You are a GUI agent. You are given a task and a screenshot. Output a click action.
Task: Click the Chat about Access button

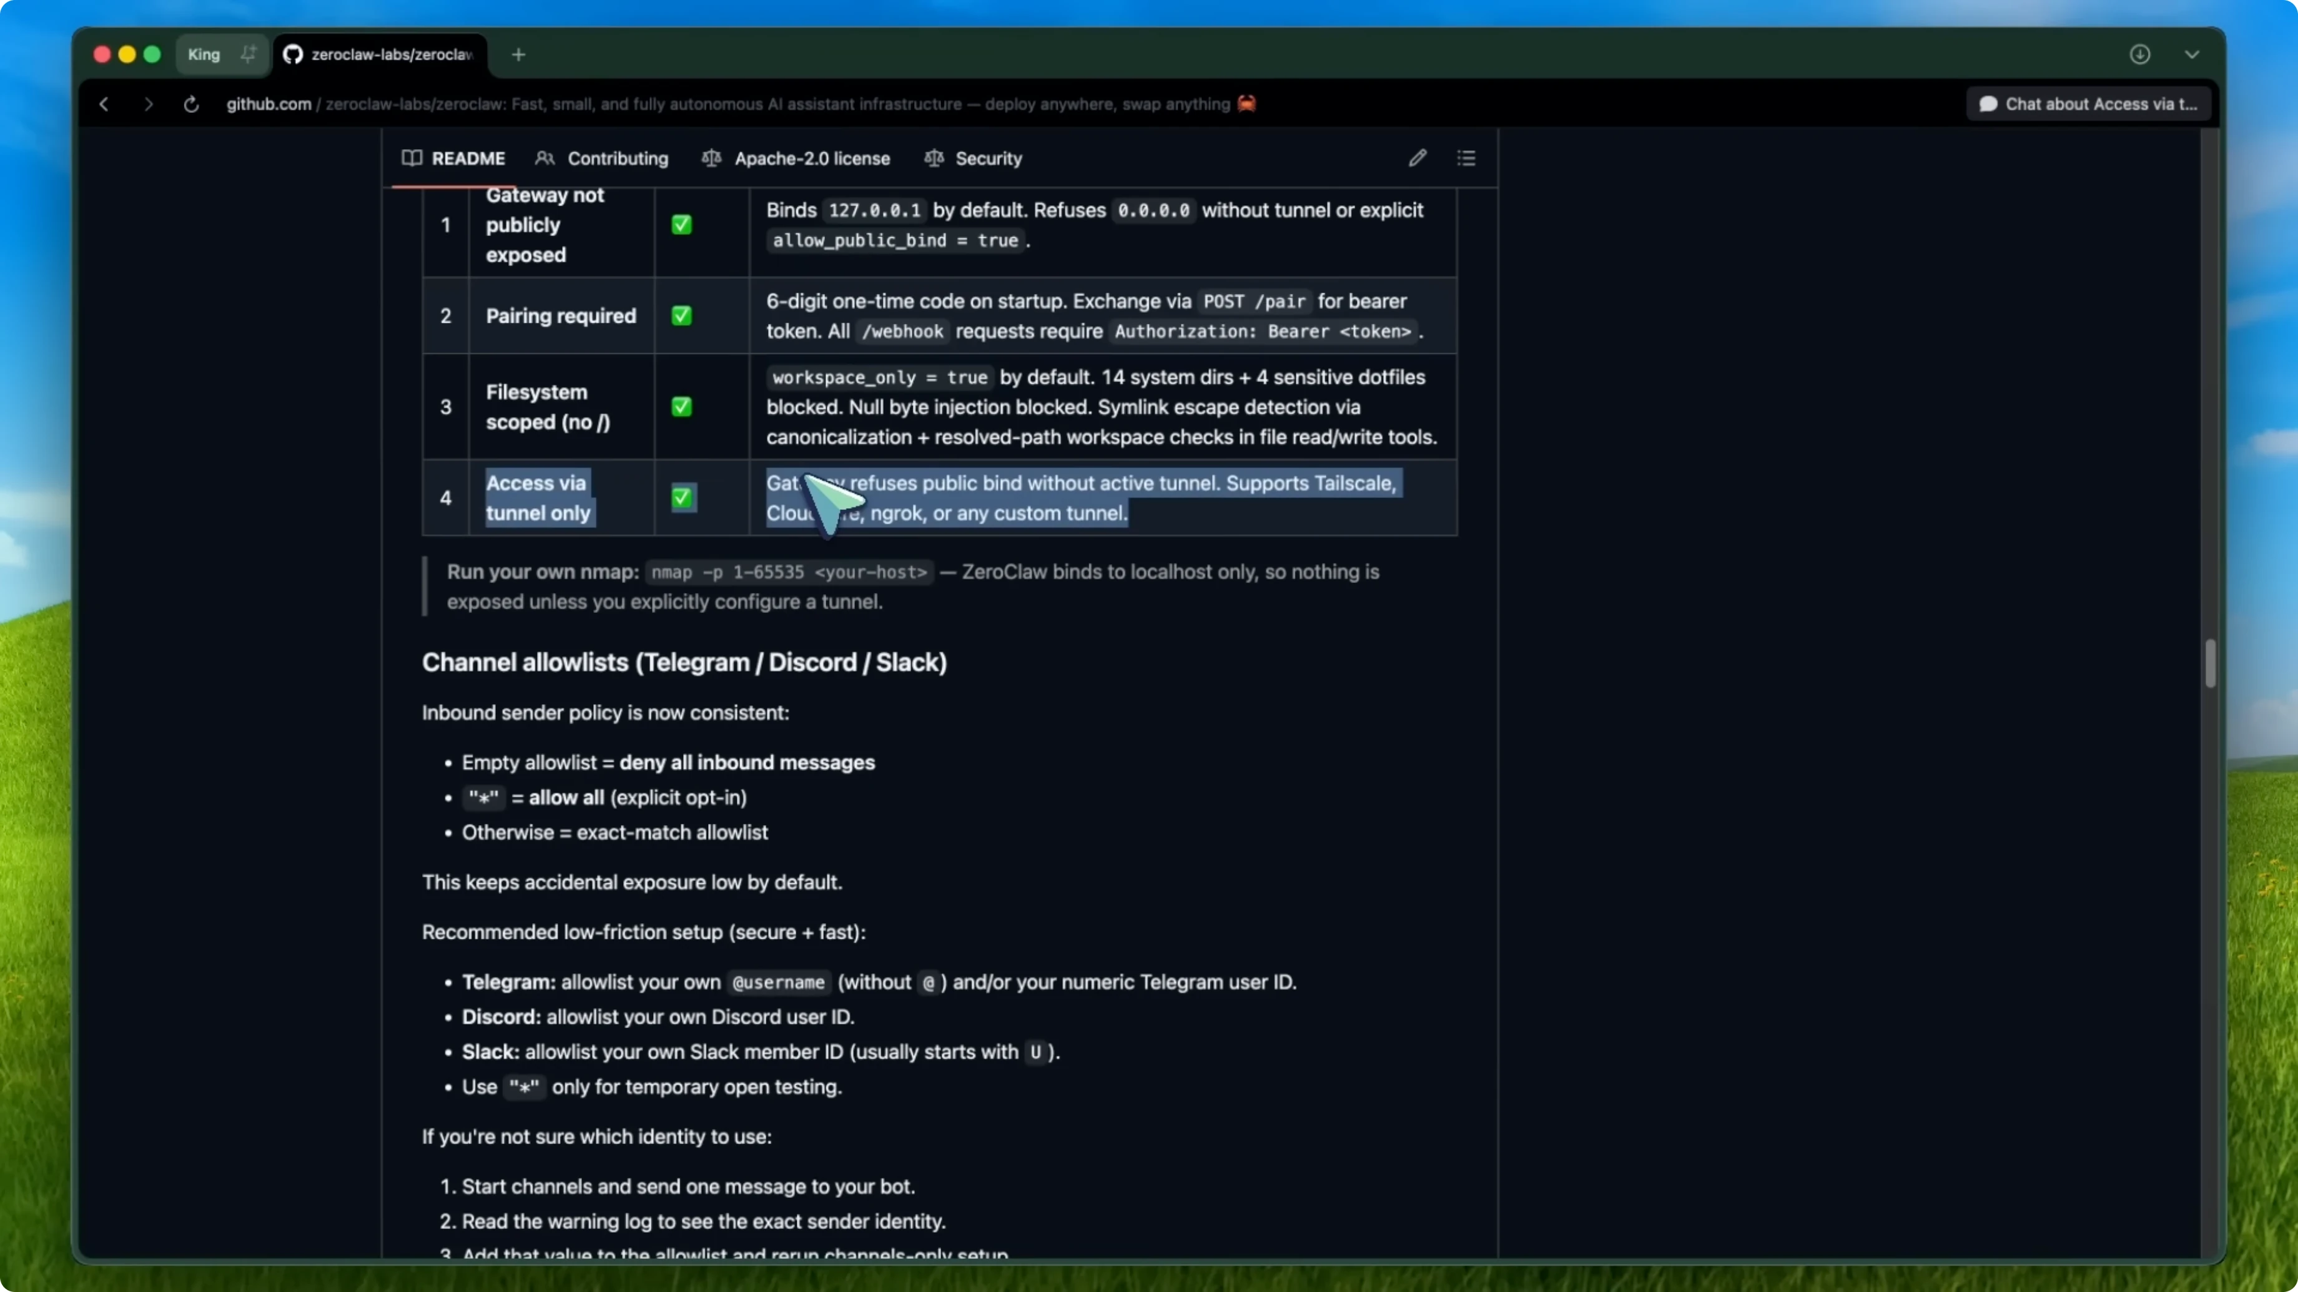(x=2088, y=104)
